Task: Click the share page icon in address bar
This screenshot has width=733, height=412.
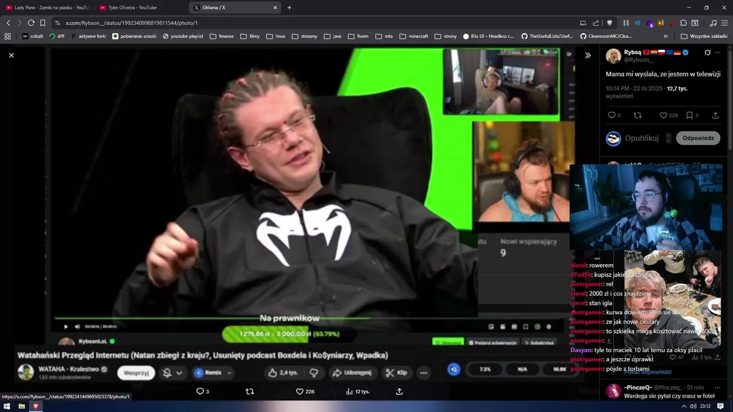Action: point(596,23)
